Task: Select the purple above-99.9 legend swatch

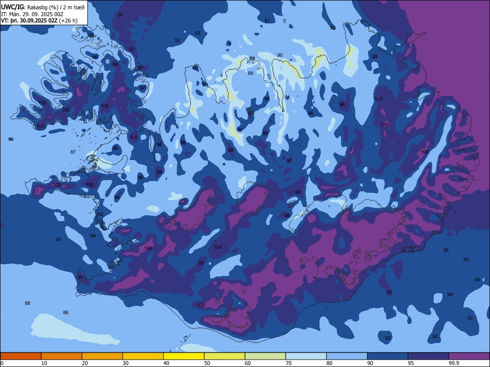Action: [x=469, y=356]
